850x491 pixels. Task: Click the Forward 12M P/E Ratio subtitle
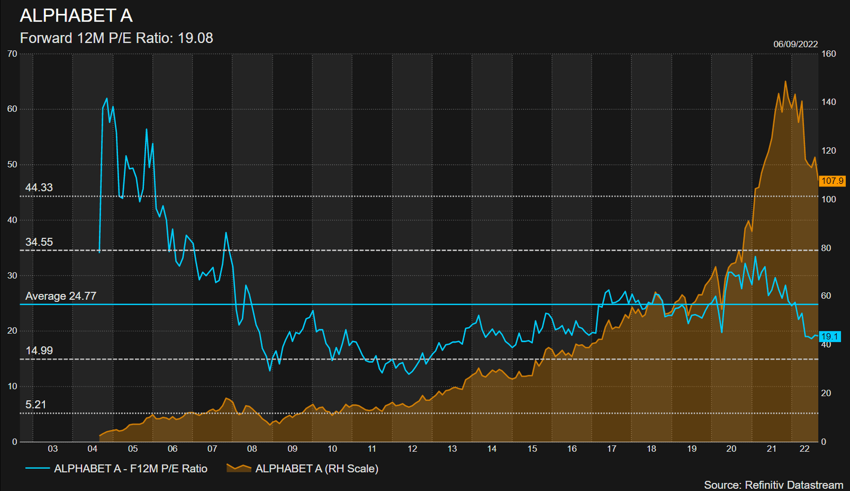(116, 38)
